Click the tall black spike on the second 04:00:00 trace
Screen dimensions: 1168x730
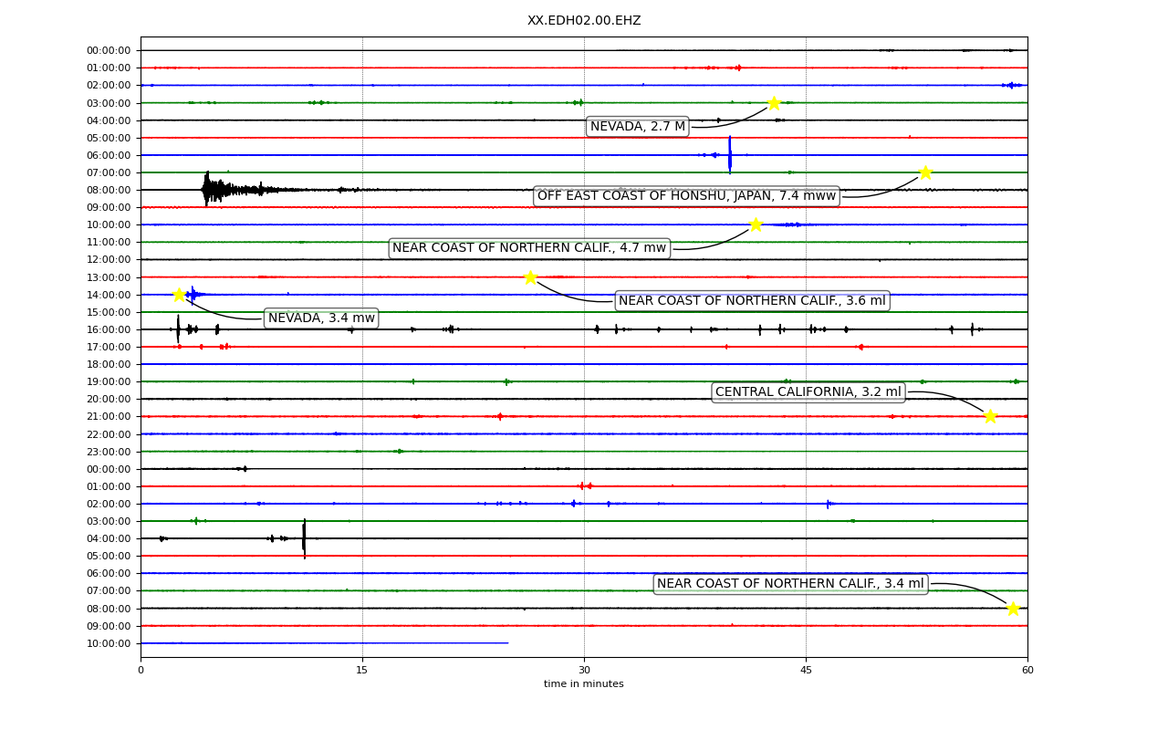click(305, 538)
